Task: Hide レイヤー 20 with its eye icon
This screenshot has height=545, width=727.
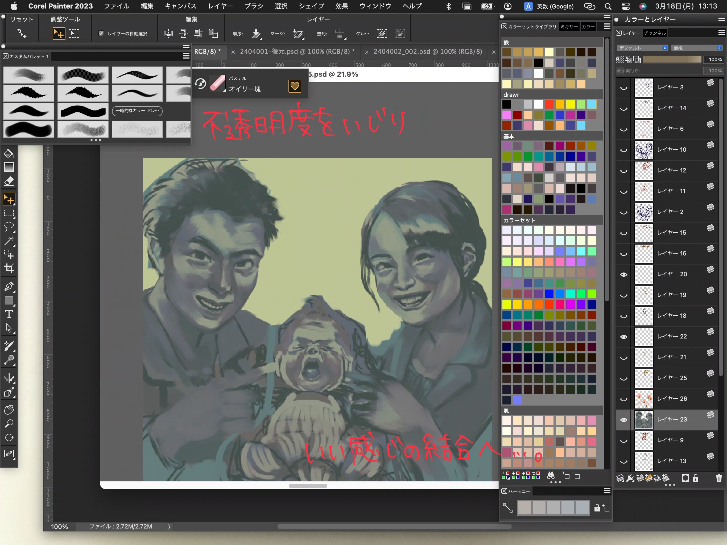Action: (x=623, y=274)
